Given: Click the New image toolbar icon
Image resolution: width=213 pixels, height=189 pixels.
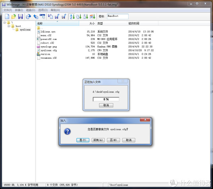Looking at the screenshot, I should point(6,17).
